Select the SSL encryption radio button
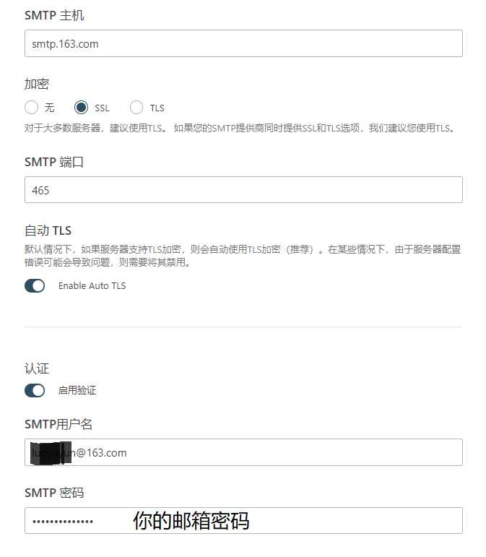The height and width of the screenshot is (557, 486). point(81,107)
